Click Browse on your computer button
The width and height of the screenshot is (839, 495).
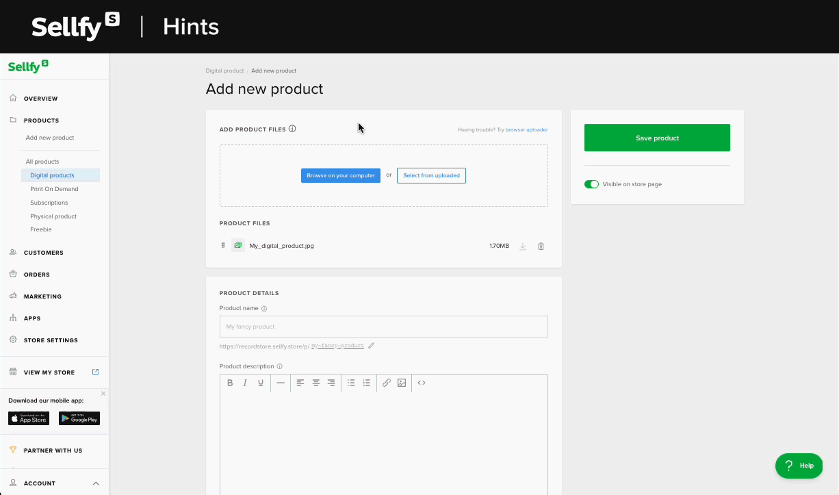click(341, 175)
